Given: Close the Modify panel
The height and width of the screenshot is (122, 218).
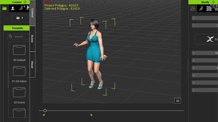Looking at the screenshot, I should pos(213,2).
